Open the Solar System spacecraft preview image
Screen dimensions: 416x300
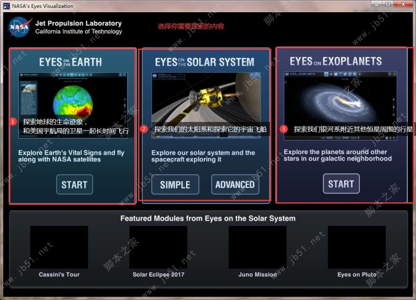pos(206,105)
